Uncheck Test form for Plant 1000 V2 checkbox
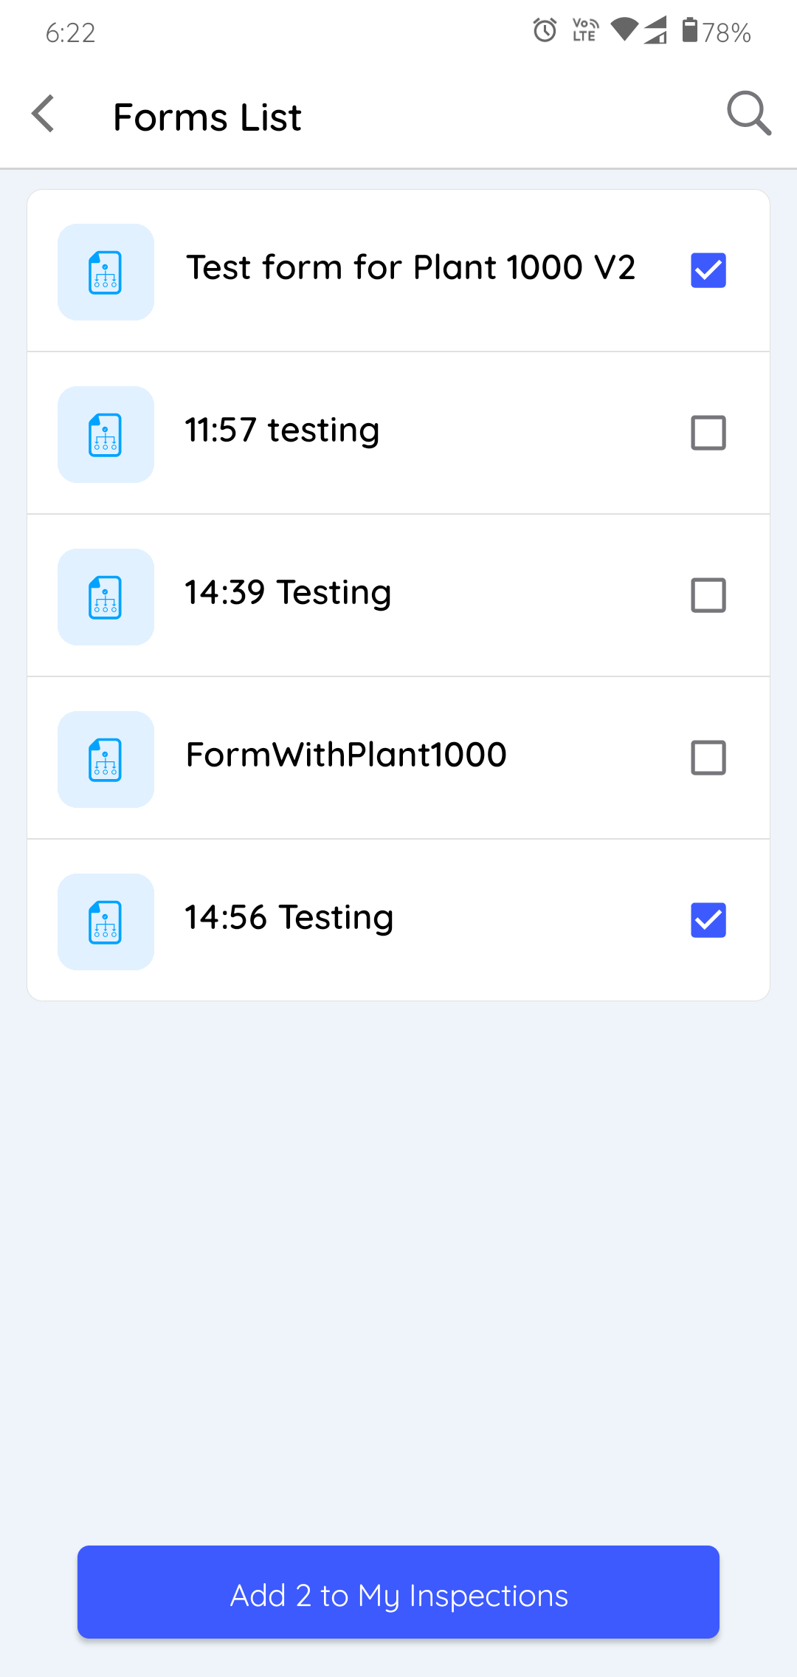Screen dimensions: 797x1677 tap(708, 270)
